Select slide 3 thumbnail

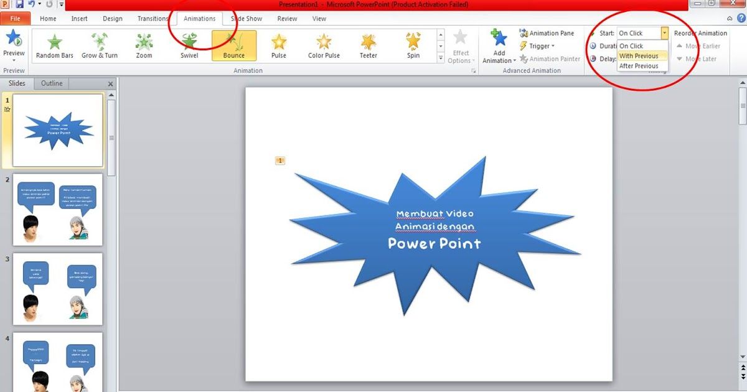click(x=58, y=289)
